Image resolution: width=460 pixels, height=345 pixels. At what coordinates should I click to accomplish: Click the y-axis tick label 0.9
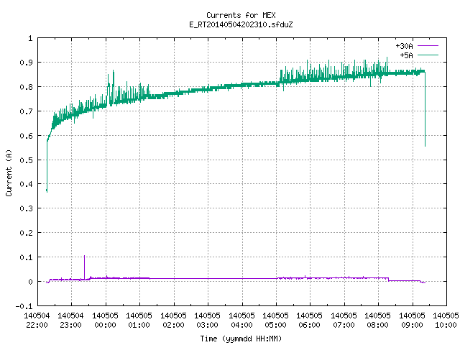coord(26,63)
